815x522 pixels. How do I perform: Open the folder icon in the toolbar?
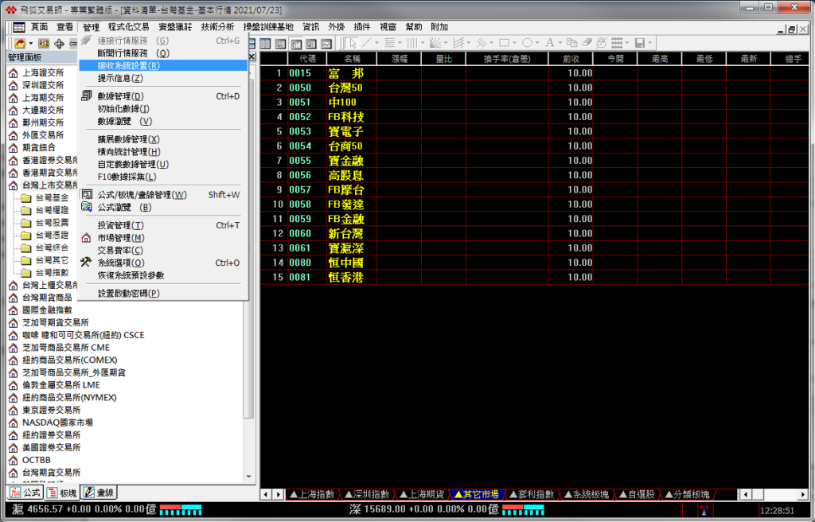(20, 43)
